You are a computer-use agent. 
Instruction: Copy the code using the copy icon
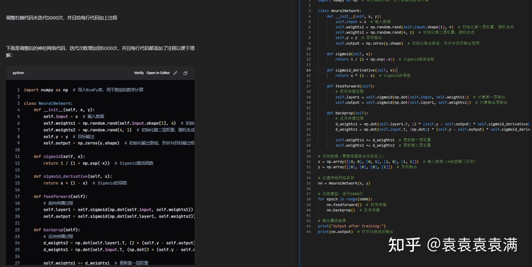pyautogui.click(x=185, y=73)
